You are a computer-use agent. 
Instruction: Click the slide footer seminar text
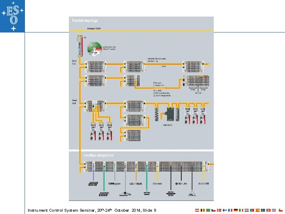92,210
